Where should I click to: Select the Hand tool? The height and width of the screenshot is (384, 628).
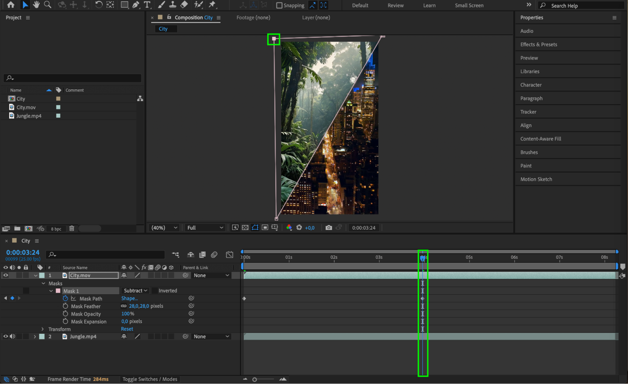pyautogui.click(x=36, y=5)
